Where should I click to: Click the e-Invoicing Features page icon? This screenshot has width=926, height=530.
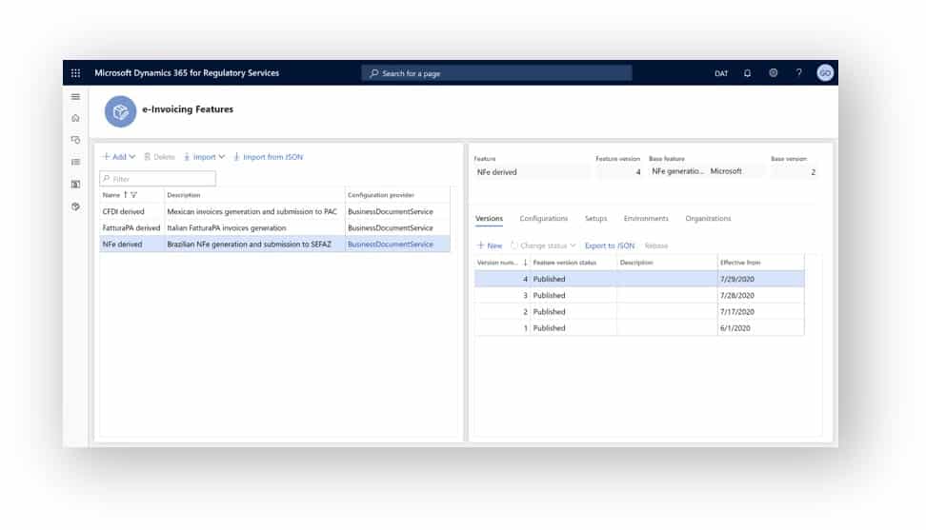tap(120, 111)
